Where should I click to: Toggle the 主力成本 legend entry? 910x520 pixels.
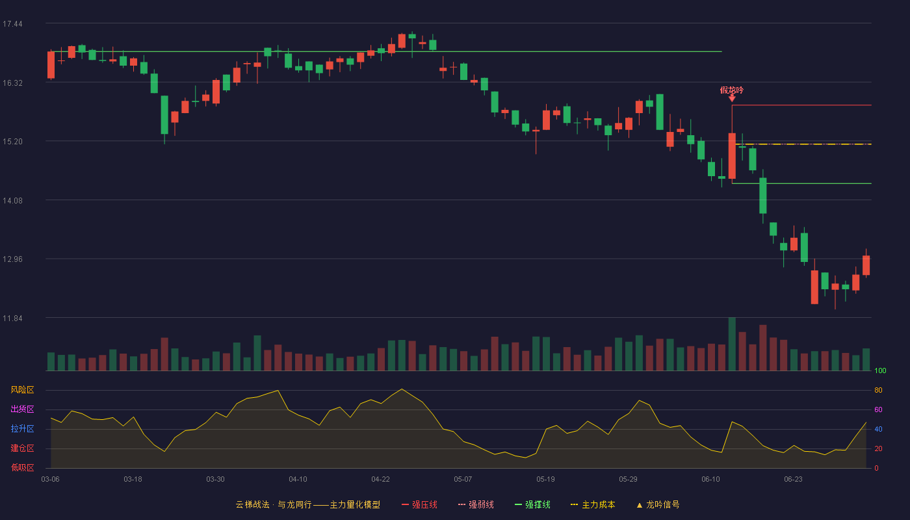point(592,504)
